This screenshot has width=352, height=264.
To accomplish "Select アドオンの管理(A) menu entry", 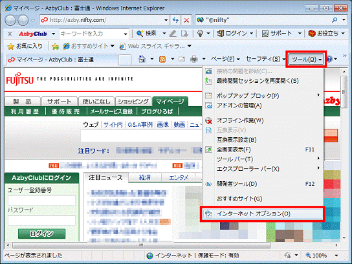I will click(263, 105).
